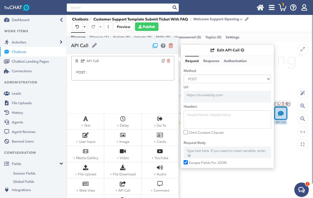Add a Text element
Screen dimensions: 313x198
tap(85, 122)
